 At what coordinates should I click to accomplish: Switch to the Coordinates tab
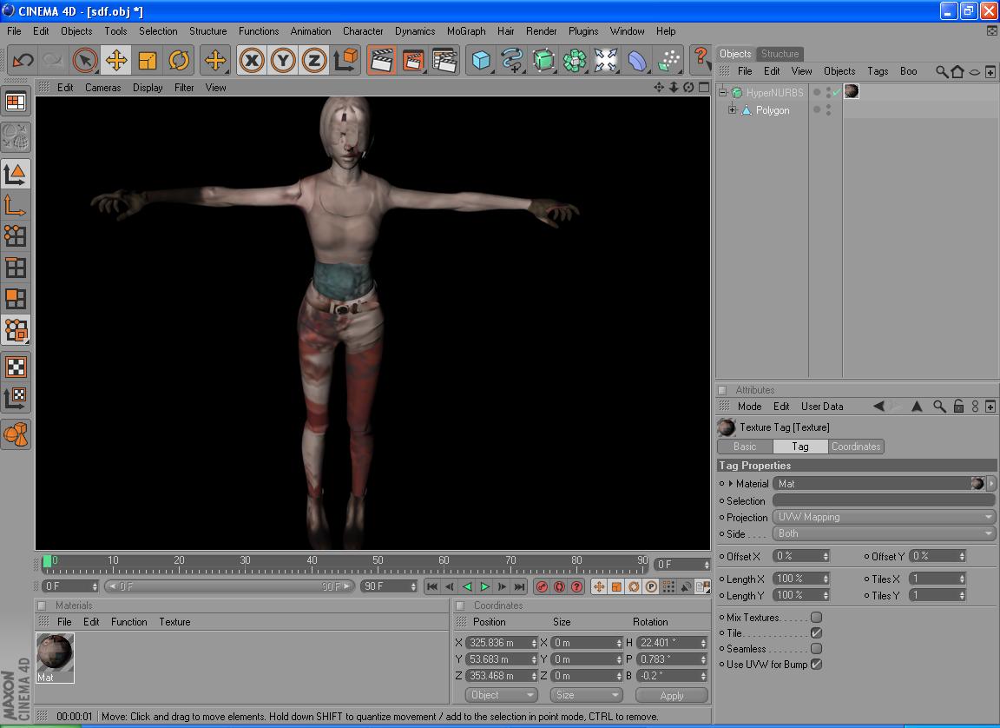click(855, 447)
